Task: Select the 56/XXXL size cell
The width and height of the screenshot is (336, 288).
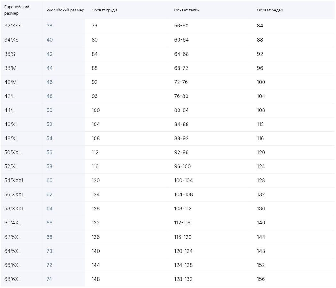Action: coord(14,194)
